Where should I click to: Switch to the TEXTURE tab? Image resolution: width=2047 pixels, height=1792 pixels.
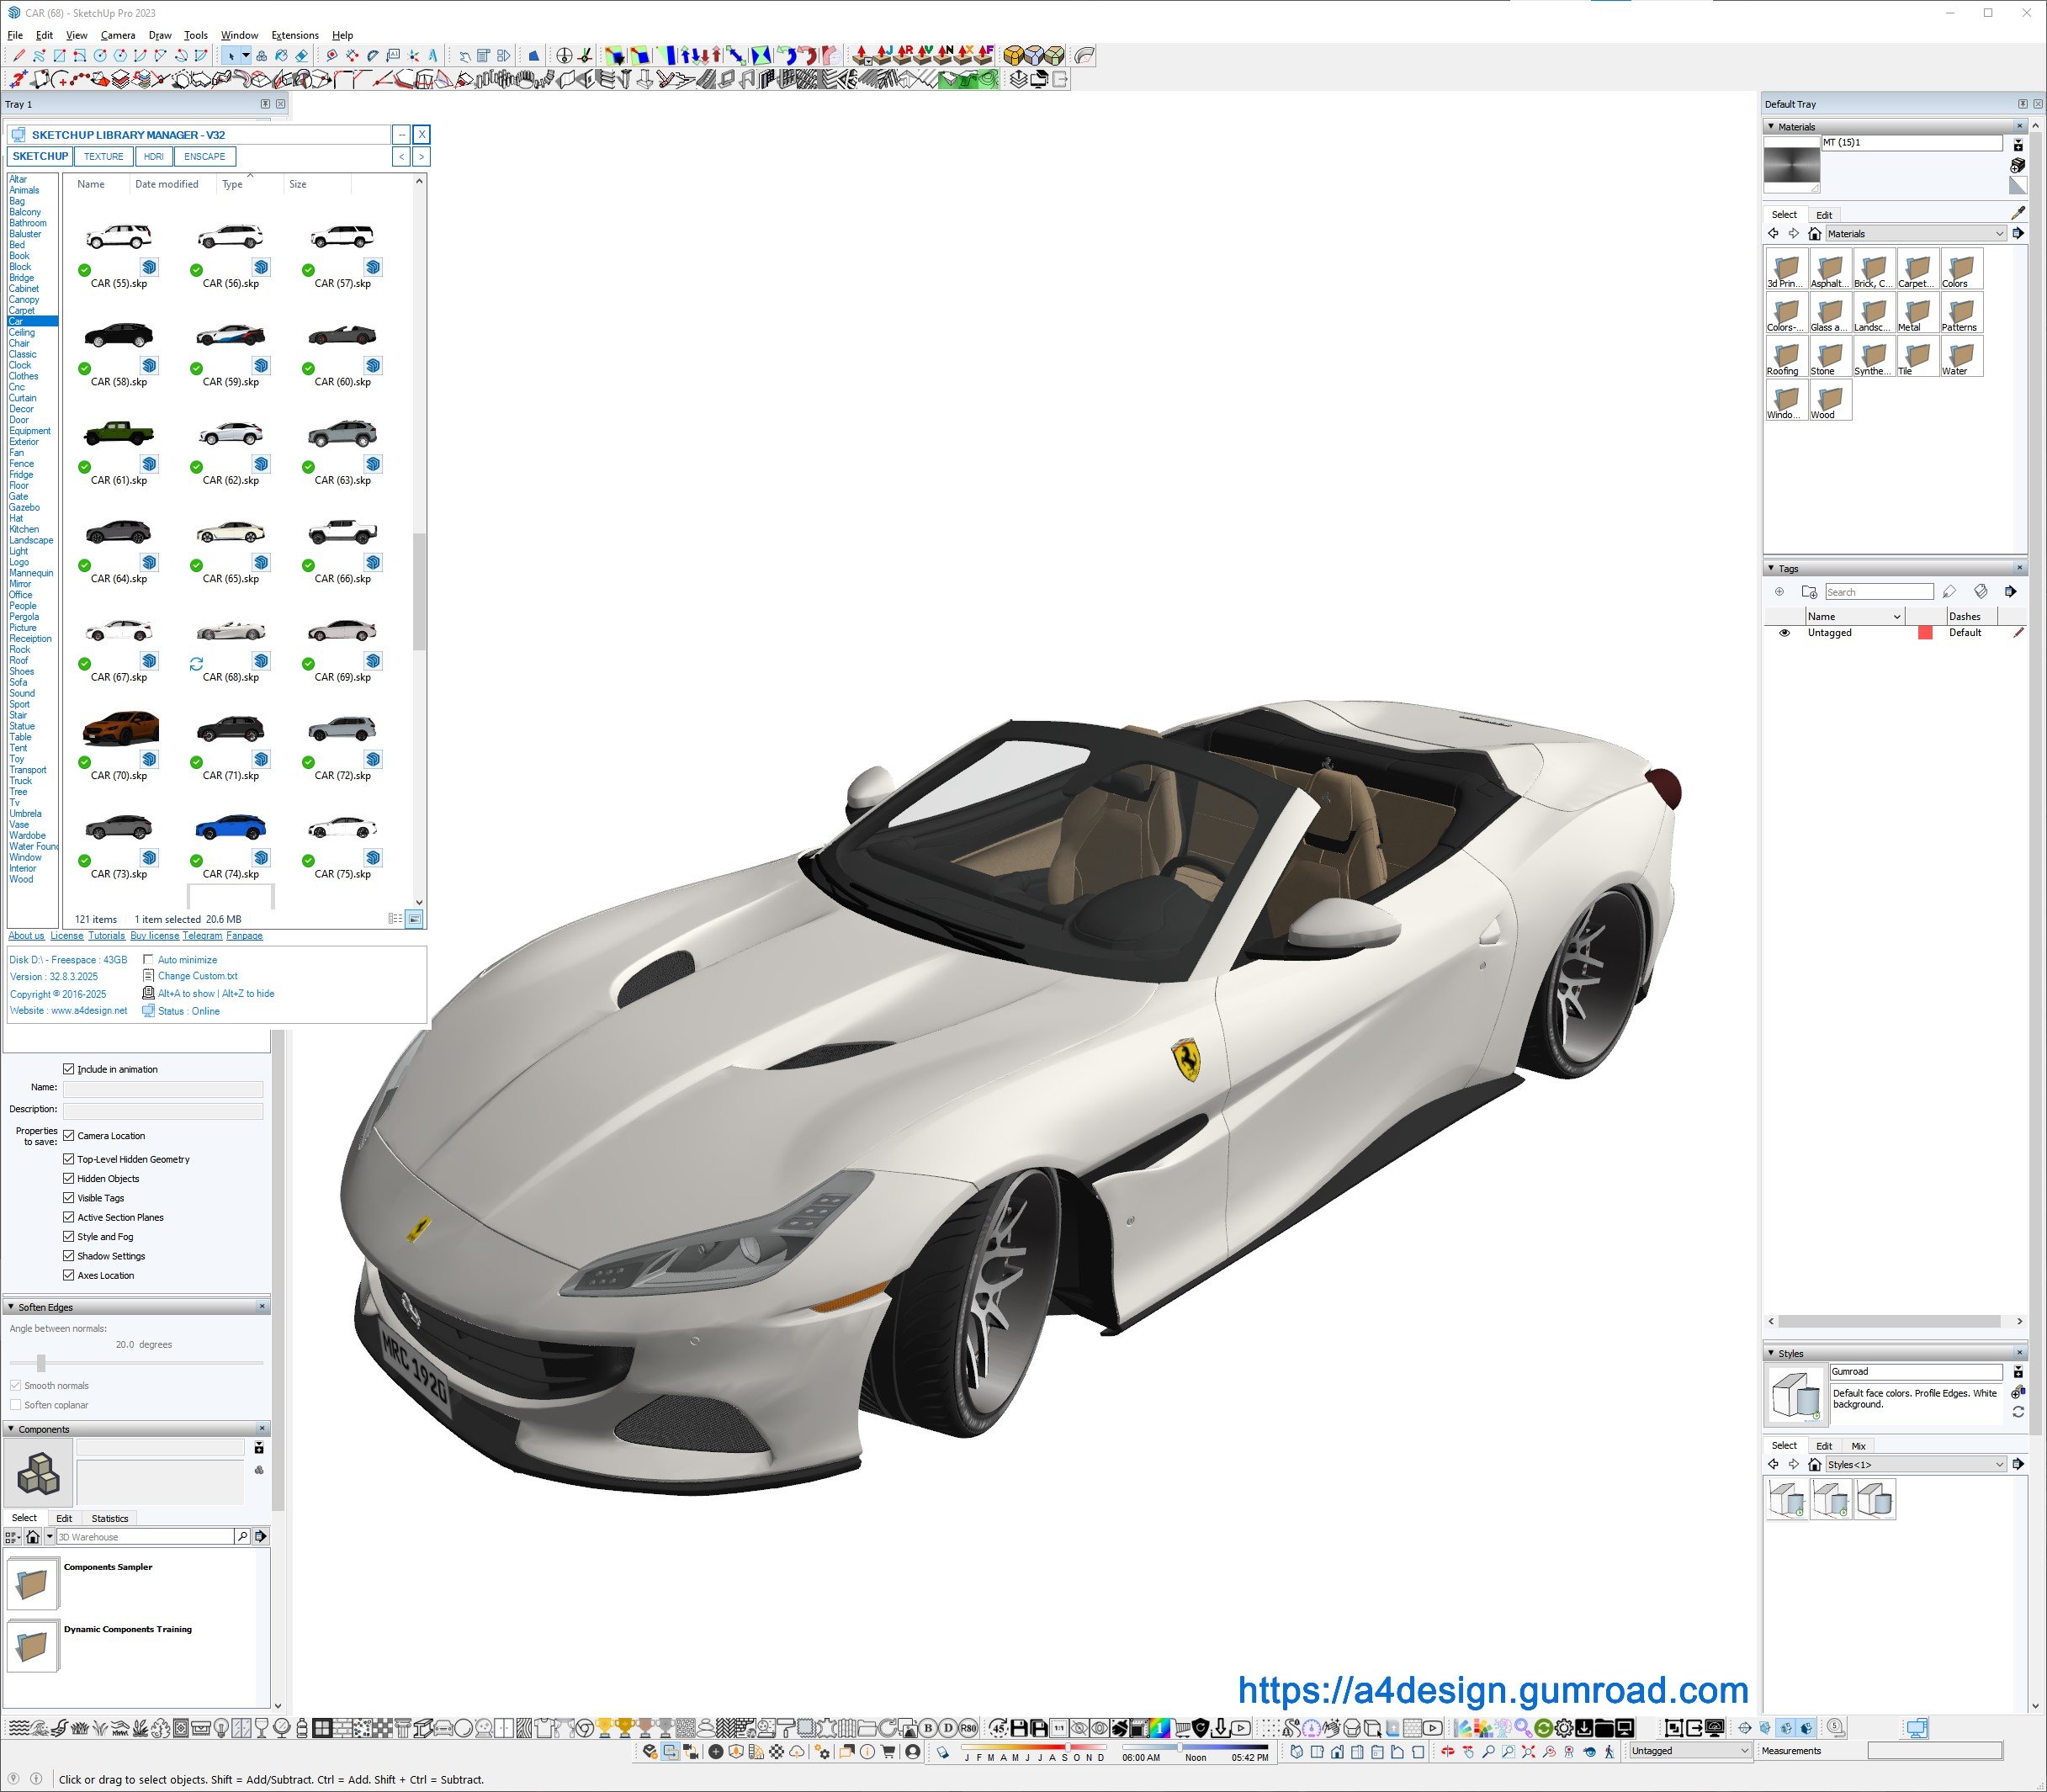tap(103, 157)
